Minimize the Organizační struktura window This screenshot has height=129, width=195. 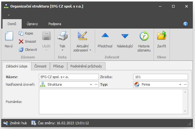[x=160, y=6]
